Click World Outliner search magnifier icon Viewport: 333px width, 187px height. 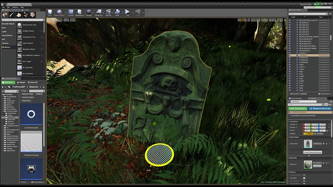click(327, 14)
